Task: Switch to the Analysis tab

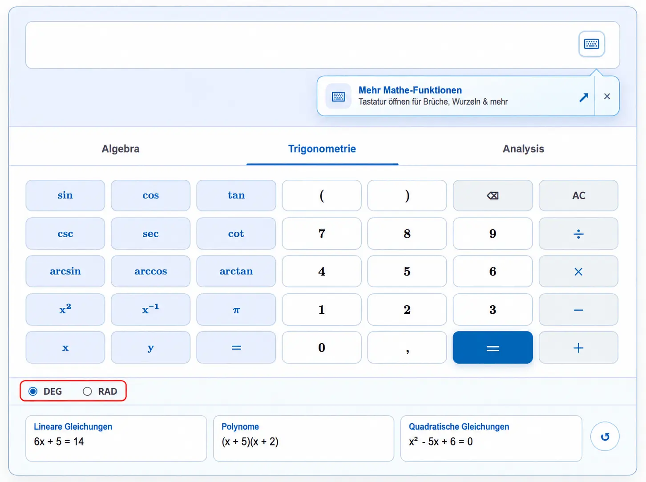Action: tap(523, 149)
